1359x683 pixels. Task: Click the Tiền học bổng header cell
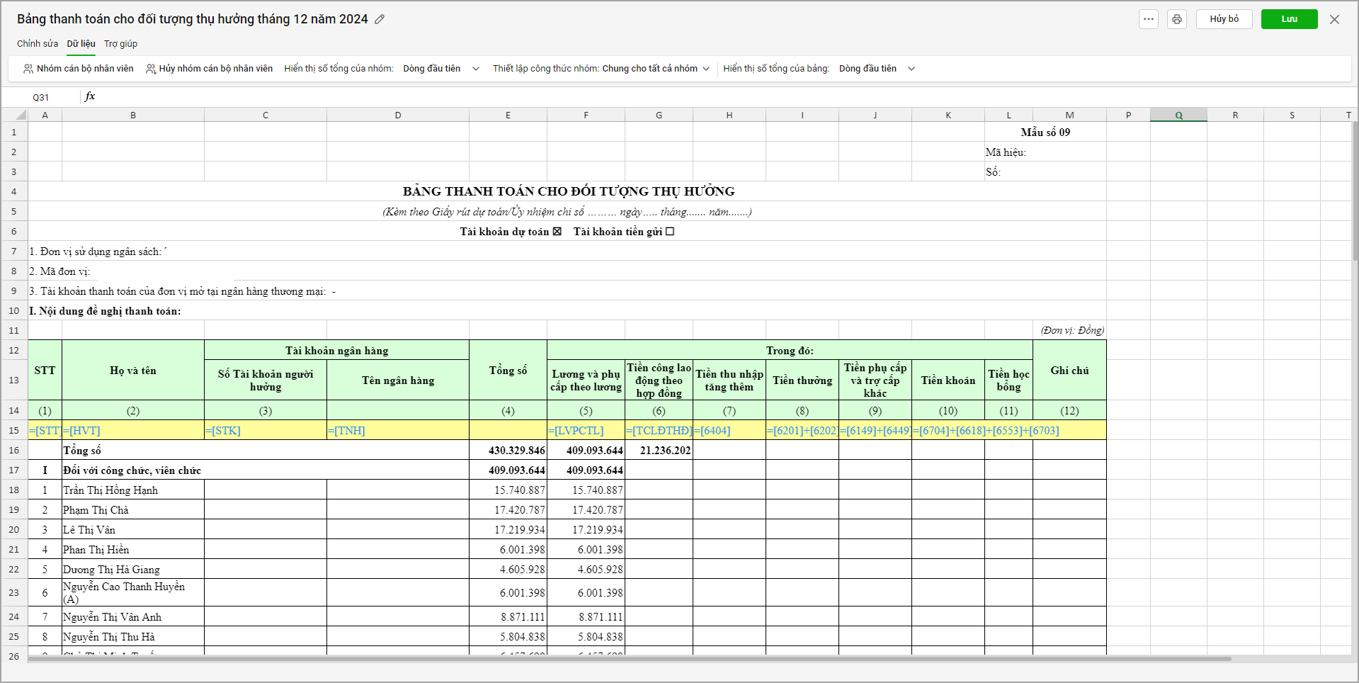coord(1008,380)
